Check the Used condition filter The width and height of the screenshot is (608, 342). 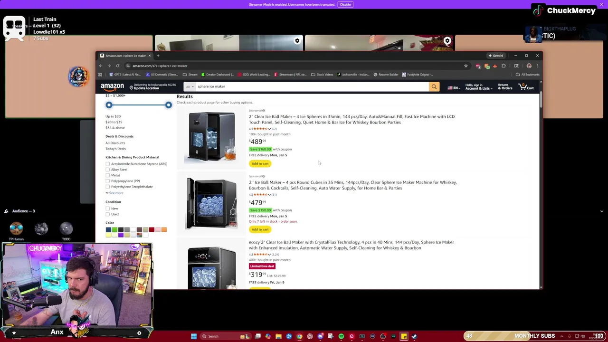point(108,214)
